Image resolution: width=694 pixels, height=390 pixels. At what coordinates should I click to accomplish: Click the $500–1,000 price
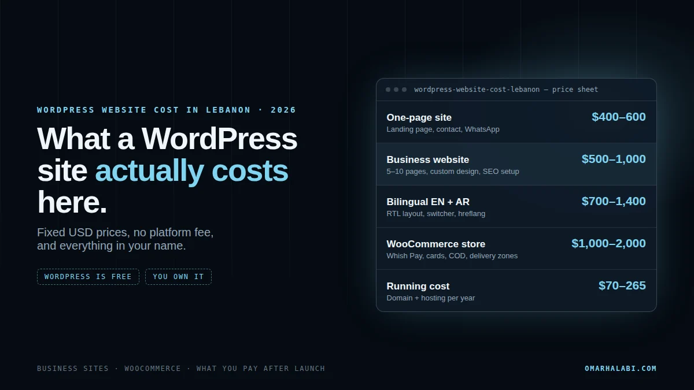coord(614,159)
